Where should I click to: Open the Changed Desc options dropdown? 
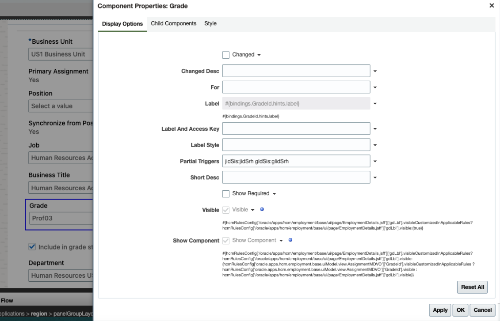click(x=376, y=70)
